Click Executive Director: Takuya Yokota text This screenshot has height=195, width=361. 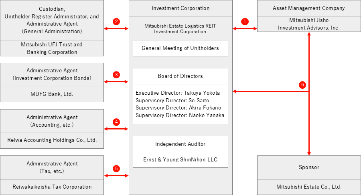pyautogui.click(x=178, y=93)
